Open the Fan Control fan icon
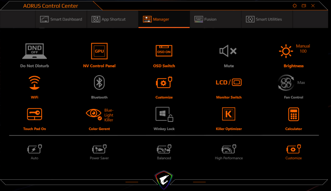This screenshot has width=331, height=191. 286,83
